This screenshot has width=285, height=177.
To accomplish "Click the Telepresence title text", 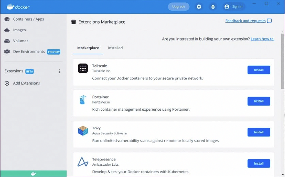I will click(x=104, y=159).
